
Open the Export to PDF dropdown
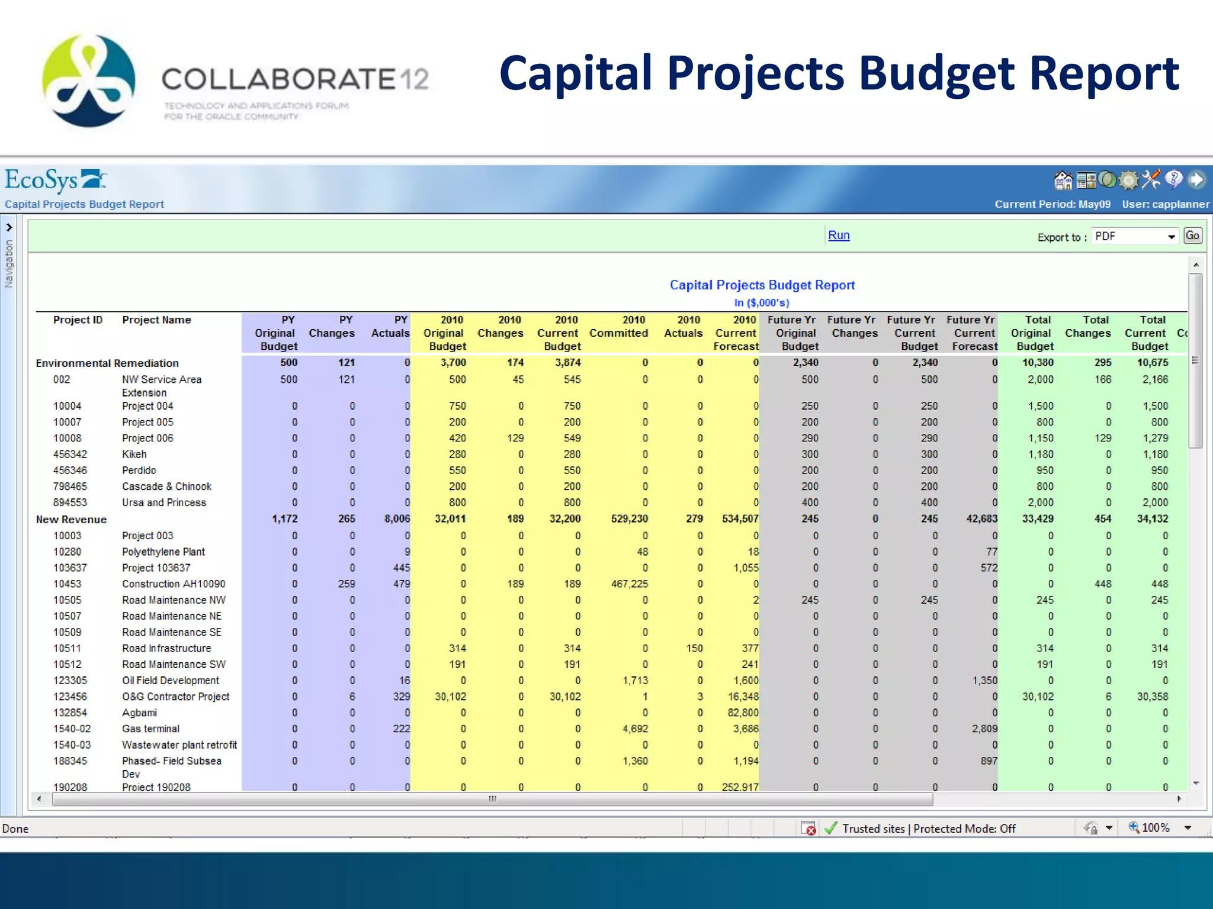pos(1135,236)
